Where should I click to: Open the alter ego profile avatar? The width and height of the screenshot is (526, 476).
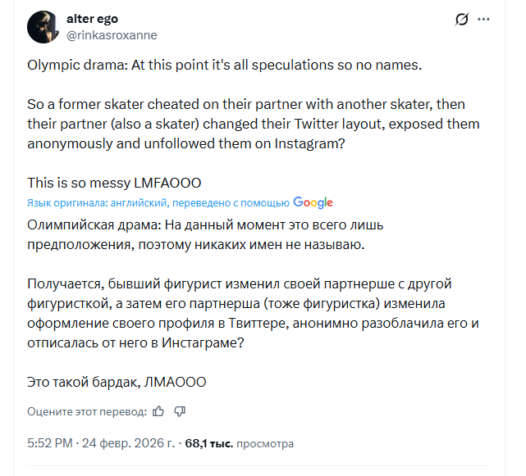tap(42, 27)
